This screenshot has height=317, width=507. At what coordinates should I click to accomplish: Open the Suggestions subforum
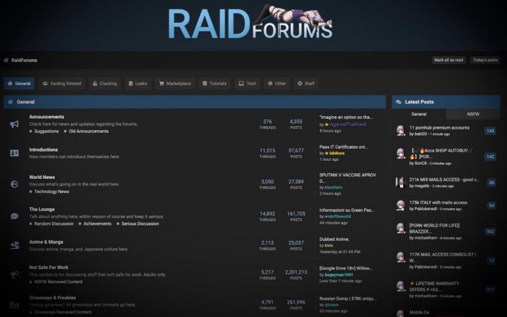point(47,131)
